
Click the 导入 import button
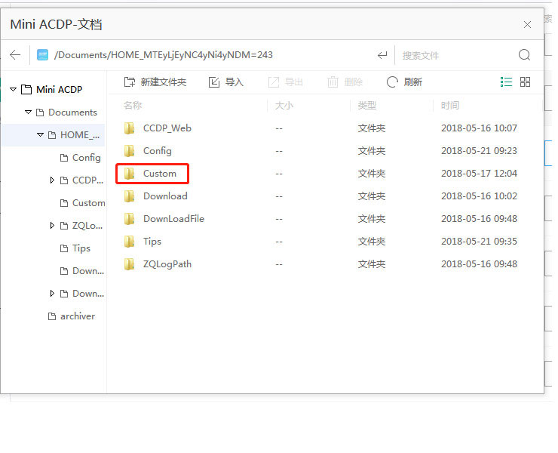pyautogui.click(x=226, y=82)
